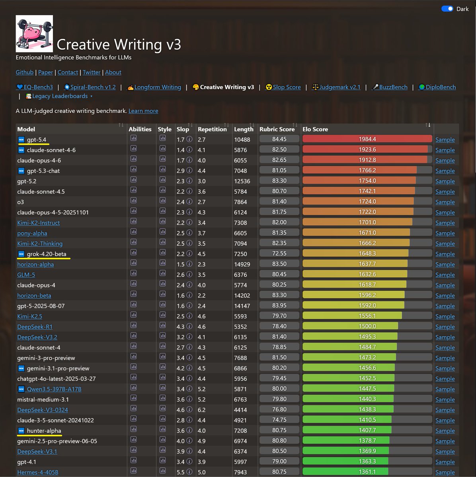Open the Paper link

coord(45,72)
